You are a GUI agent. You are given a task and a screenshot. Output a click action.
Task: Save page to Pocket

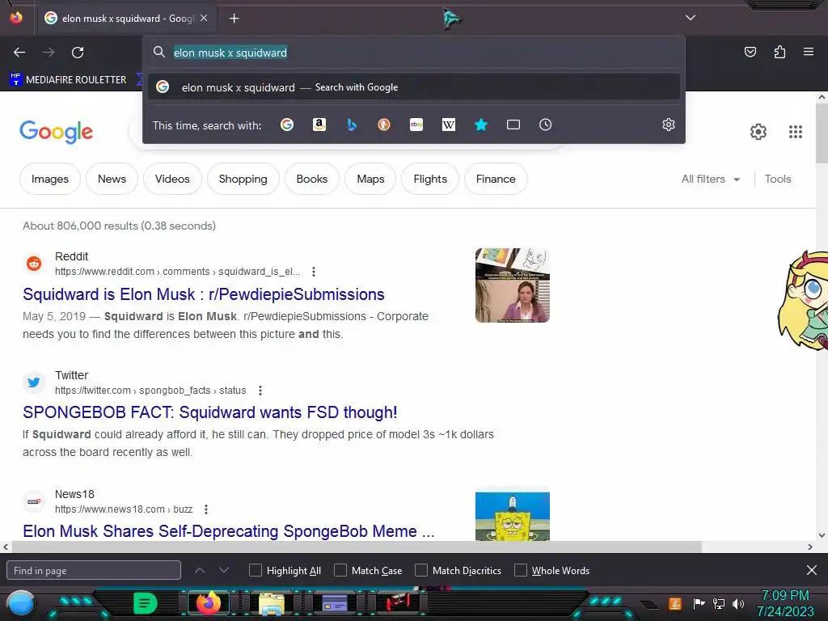click(x=750, y=52)
